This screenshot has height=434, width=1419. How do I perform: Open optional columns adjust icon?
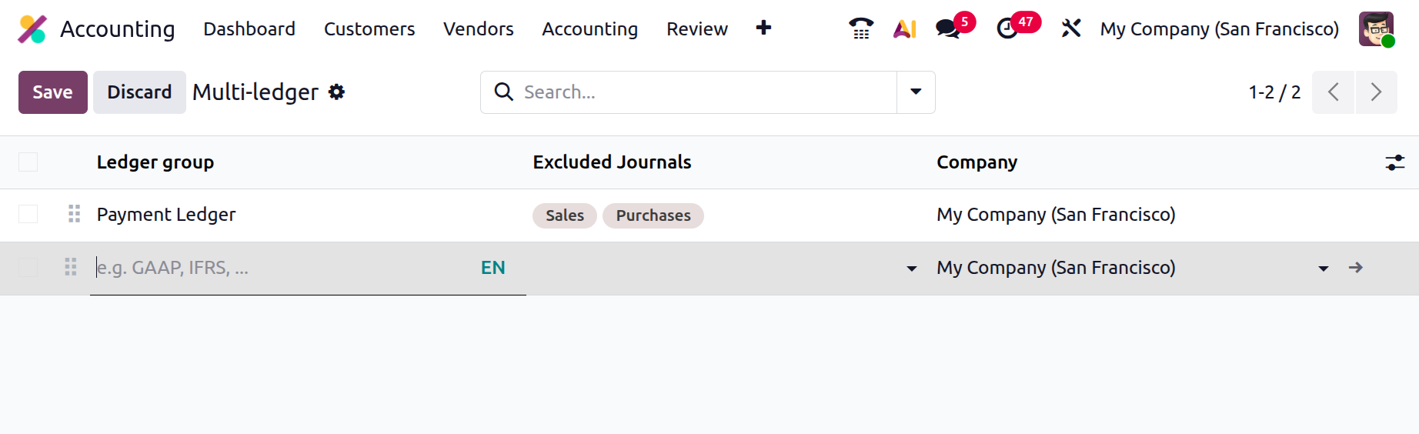tap(1394, 162)
